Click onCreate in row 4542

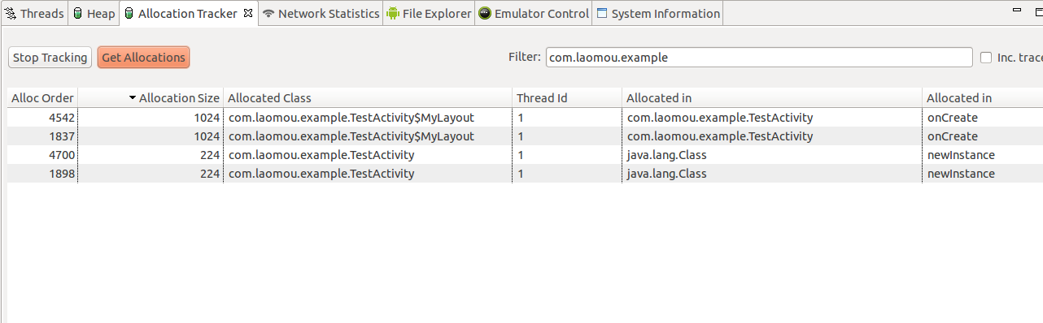953,118
